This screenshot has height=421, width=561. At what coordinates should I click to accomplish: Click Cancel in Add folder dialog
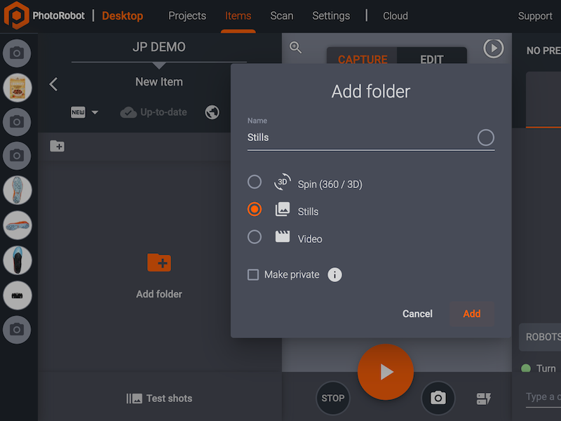pos(417,314)
